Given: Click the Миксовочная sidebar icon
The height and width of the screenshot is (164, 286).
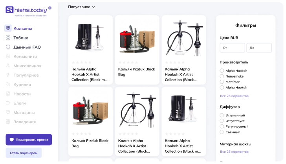Looking at the screenshot, I should (8, 66).
